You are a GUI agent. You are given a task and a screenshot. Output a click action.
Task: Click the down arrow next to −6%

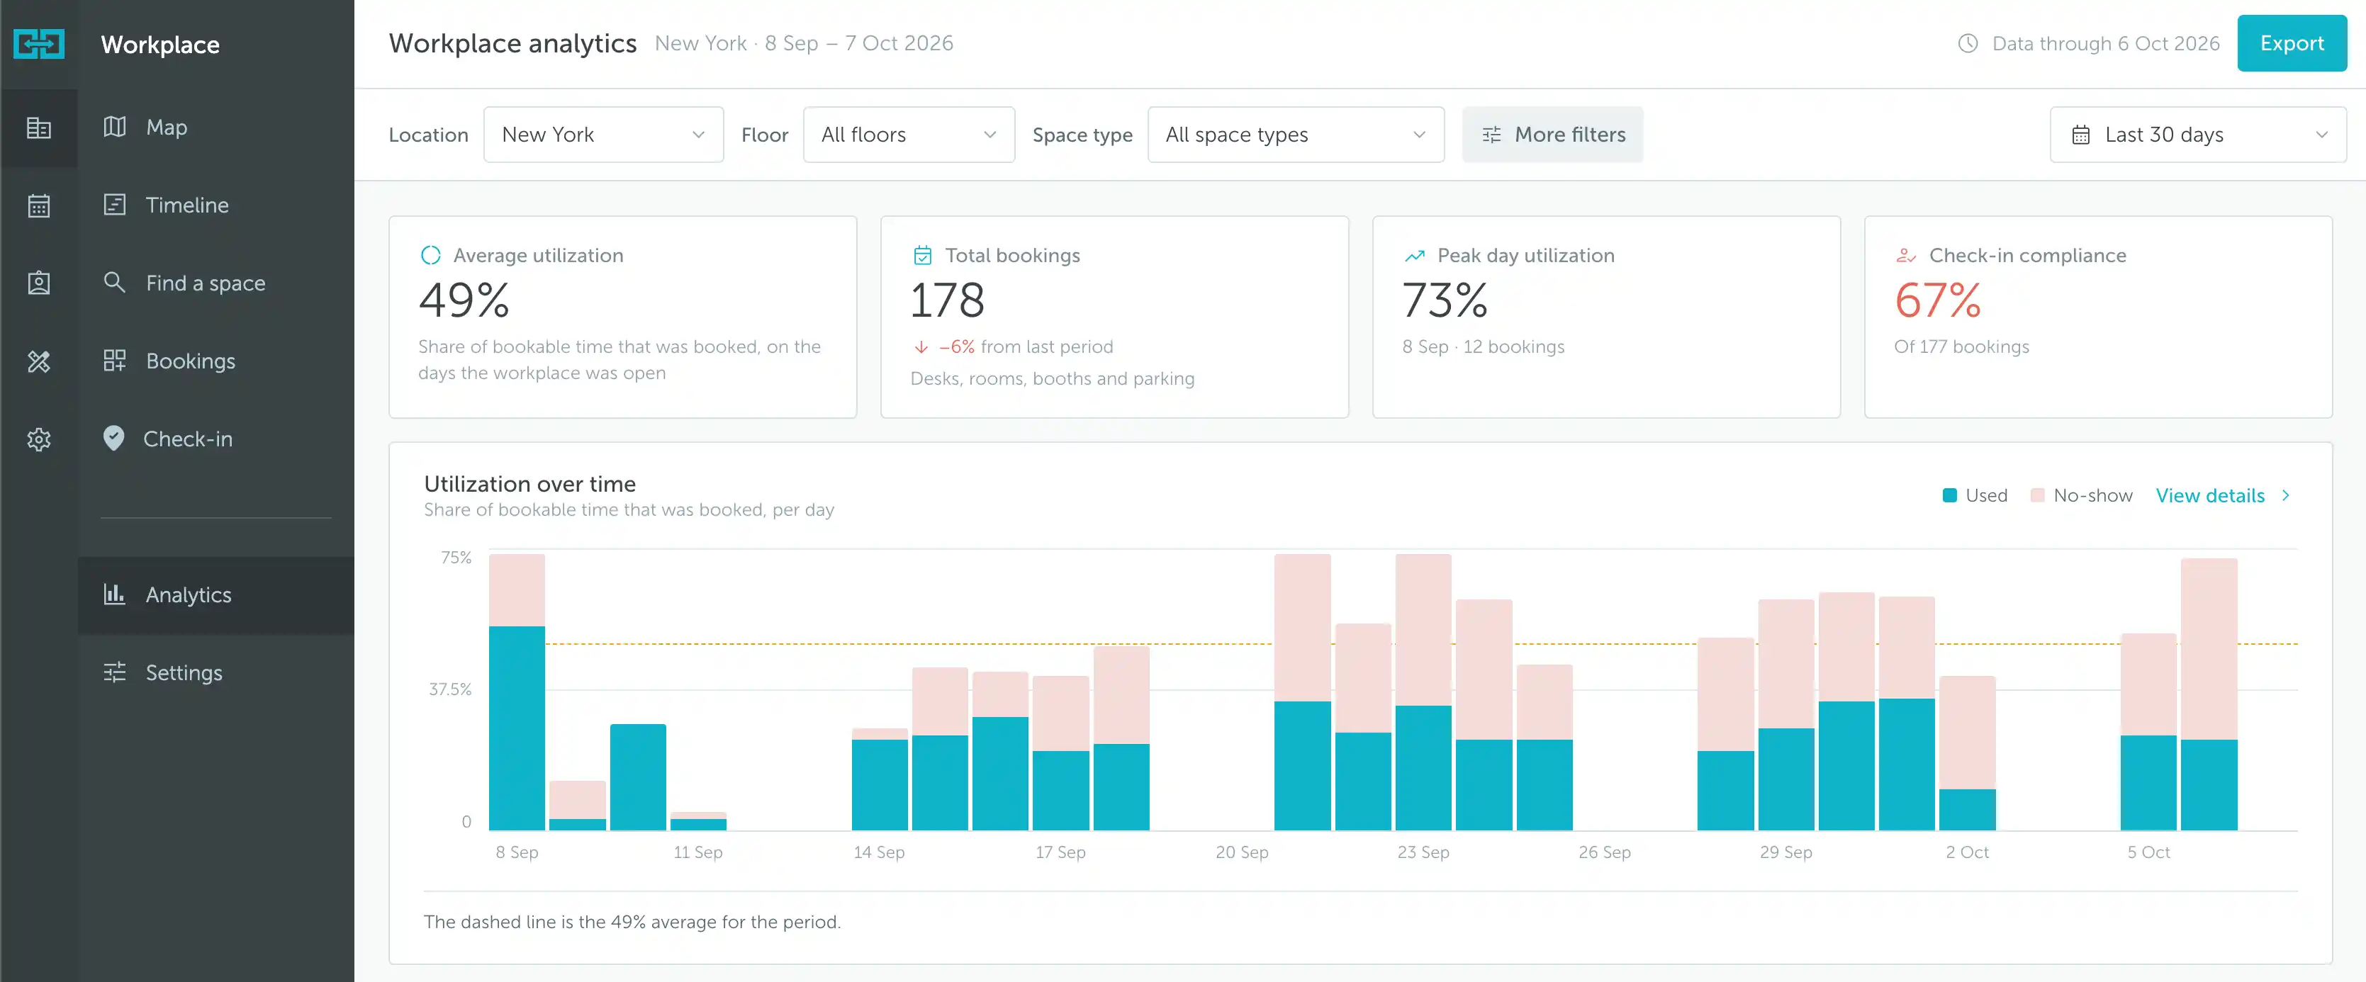click(920, 347)
